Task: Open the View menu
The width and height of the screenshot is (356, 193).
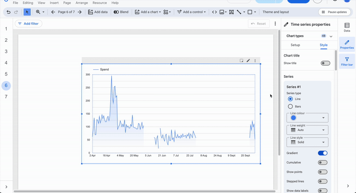Action: 41,3
